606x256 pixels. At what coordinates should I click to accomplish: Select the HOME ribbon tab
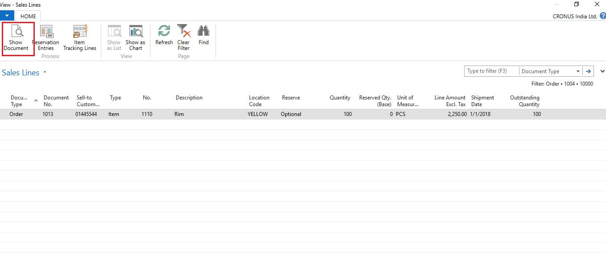28,16
